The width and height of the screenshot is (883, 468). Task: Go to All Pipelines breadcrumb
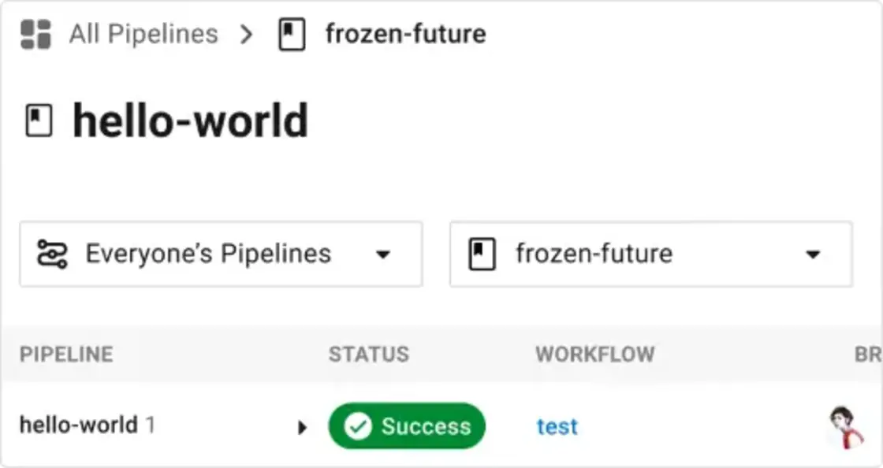(x=143, y=34)
